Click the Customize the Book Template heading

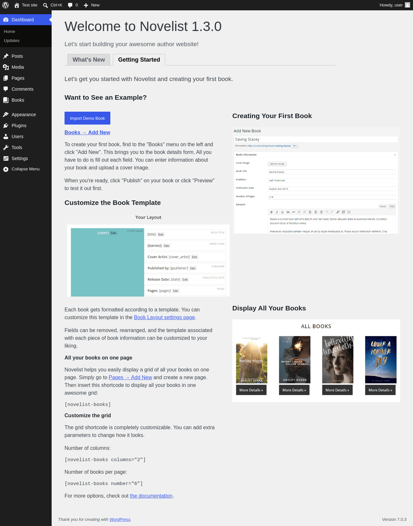pyautogui.click(x=113, y=203)
